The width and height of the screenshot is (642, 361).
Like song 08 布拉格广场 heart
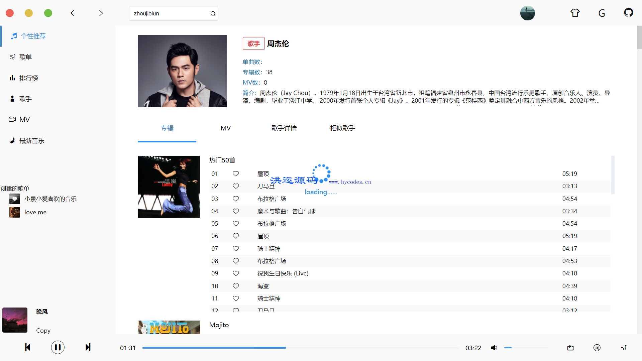236,261
